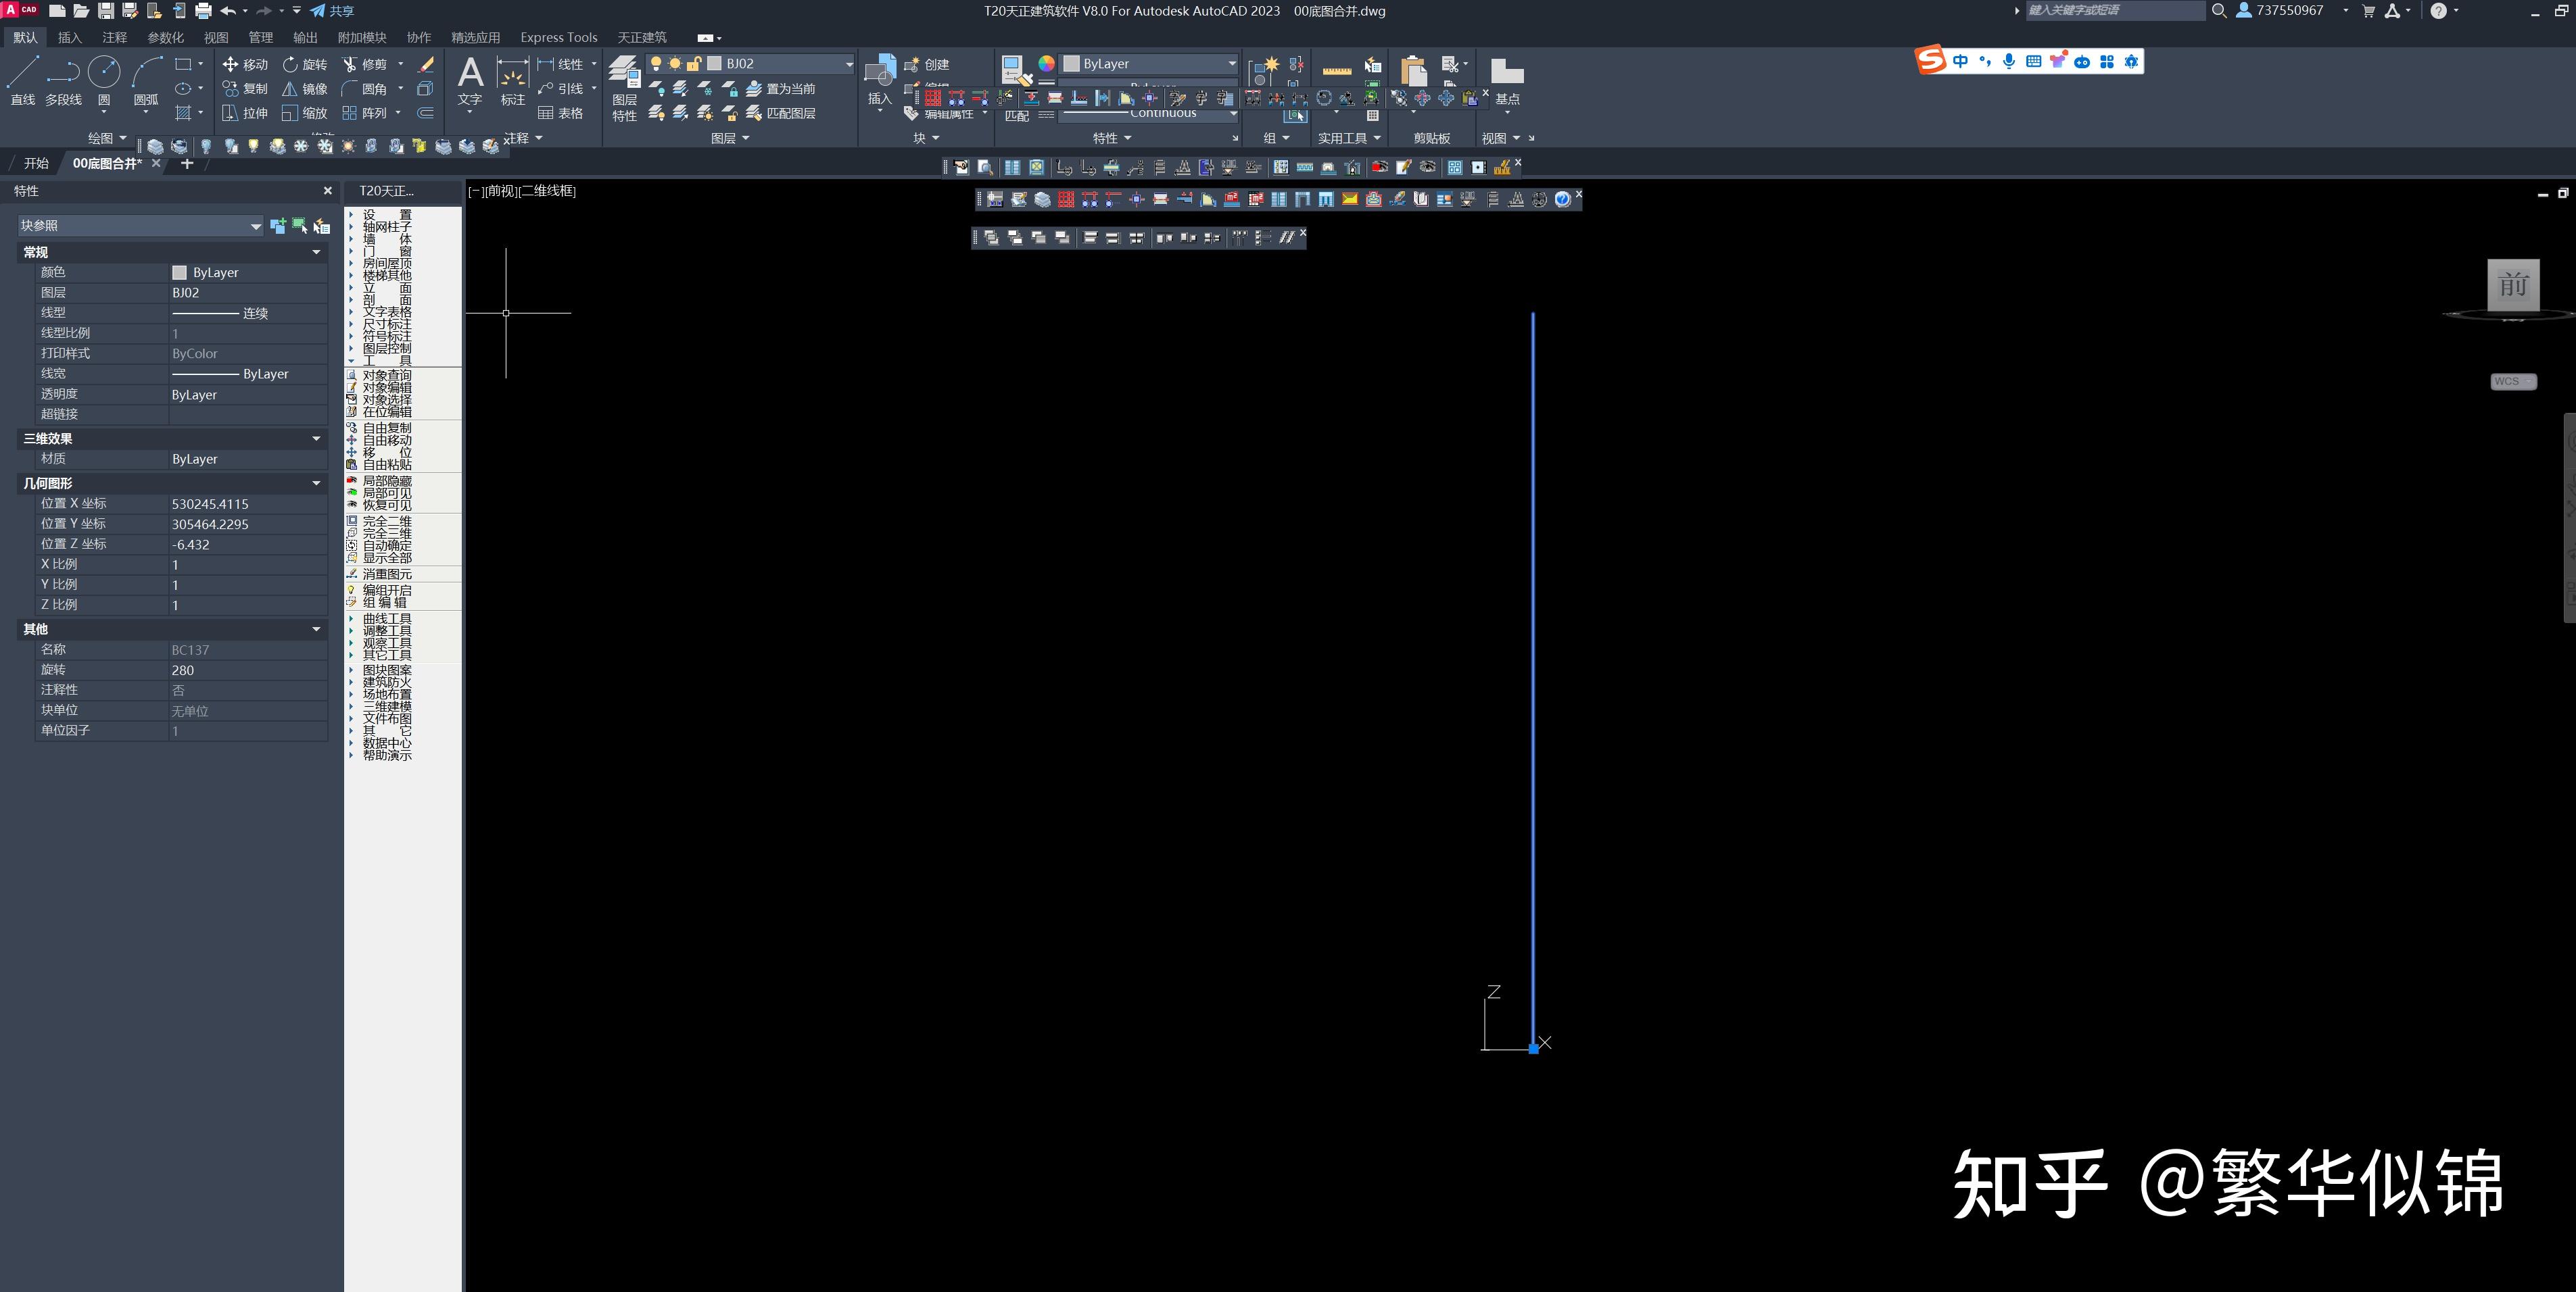Screen dimensions: 2576x1292
Task: Choose the rectangle draw tool icon
Action: [x=183, y=64]
